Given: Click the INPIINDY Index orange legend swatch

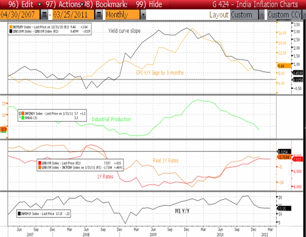Looking at the screenshot, I should point(23,113).
